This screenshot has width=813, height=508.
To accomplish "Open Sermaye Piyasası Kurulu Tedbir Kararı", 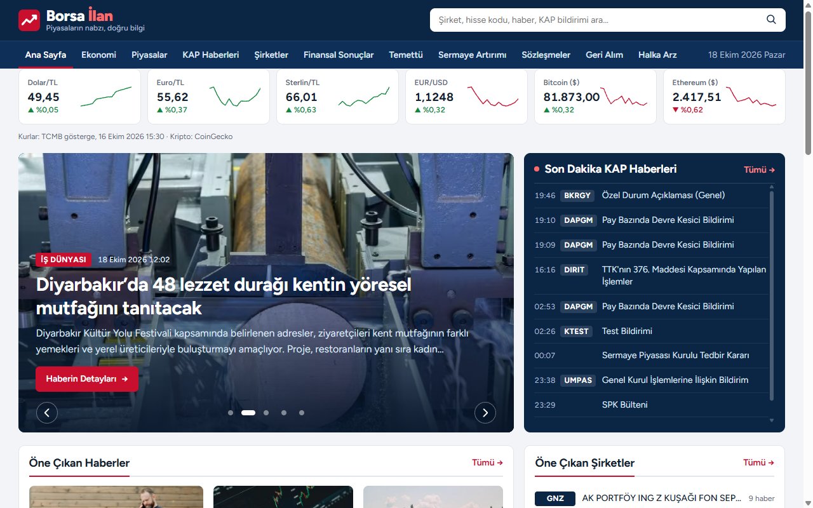I will pyautogui.click(x=651, y=356).
